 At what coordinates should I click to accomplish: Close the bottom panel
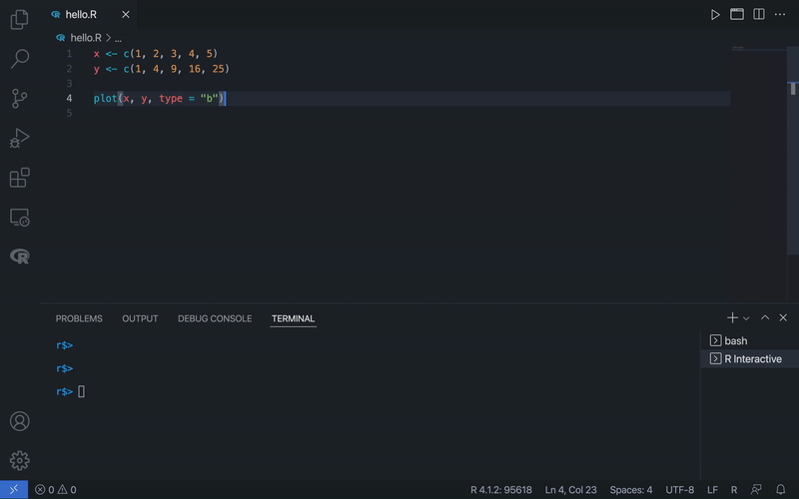[783, 317]
